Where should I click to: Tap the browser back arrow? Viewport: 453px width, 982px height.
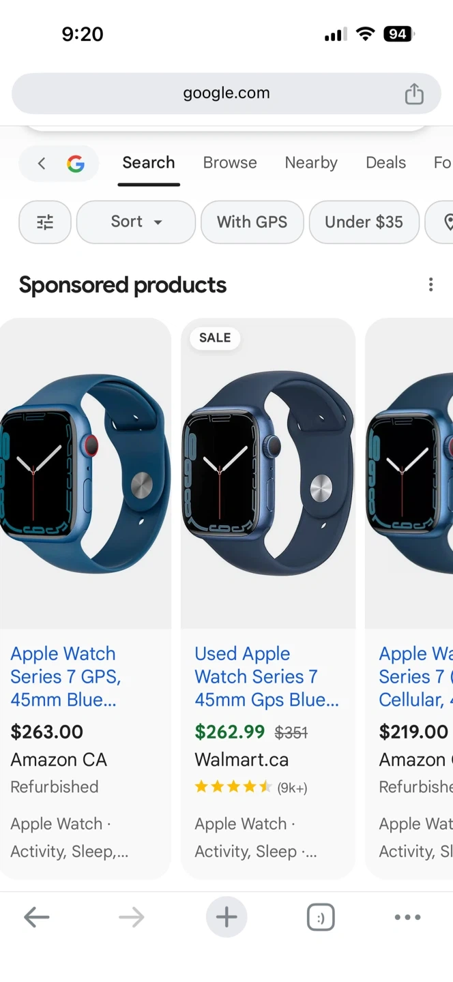(x=37, y=917)
